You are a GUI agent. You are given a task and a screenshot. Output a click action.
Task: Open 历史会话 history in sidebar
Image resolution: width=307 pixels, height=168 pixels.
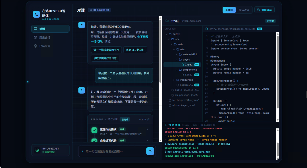click(50, 37)
